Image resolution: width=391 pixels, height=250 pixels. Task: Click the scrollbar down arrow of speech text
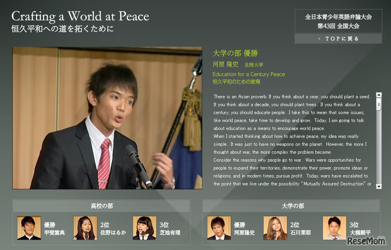coord(379,186)
